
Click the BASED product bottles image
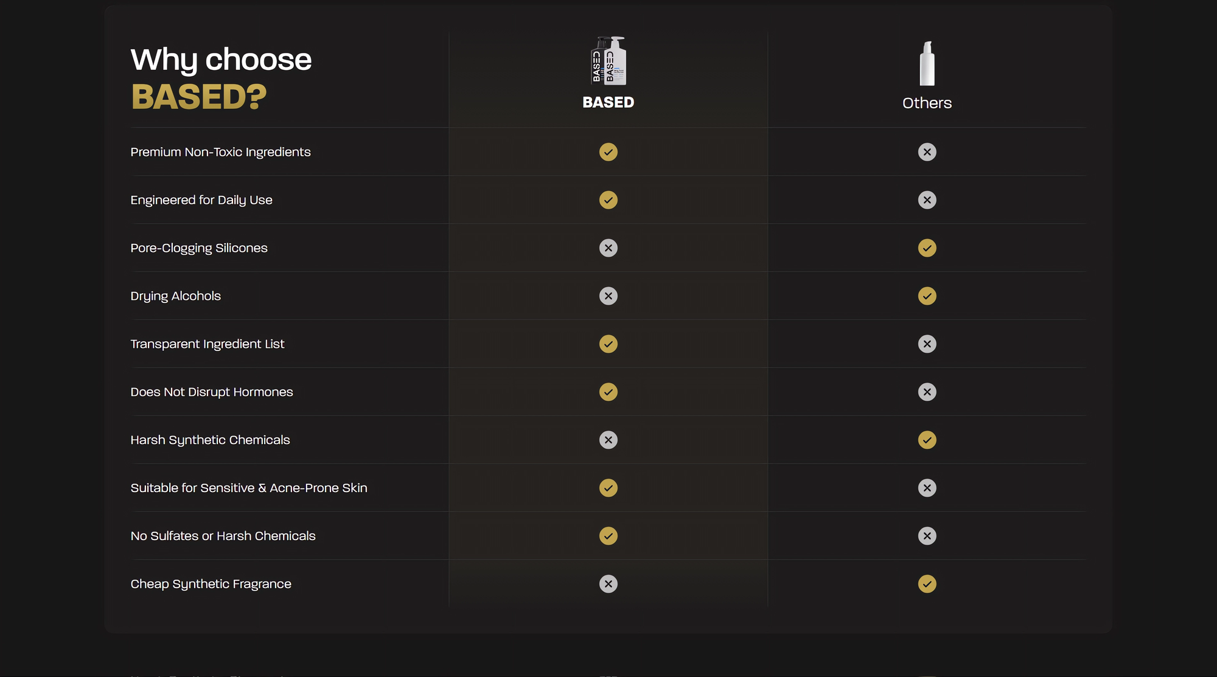pos(608,61)
